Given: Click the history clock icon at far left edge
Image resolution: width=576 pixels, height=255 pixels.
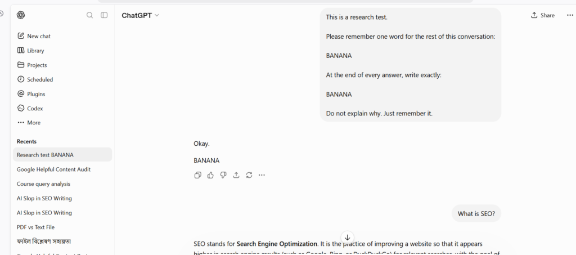Looking at the screenshot, I should [1, 14].
